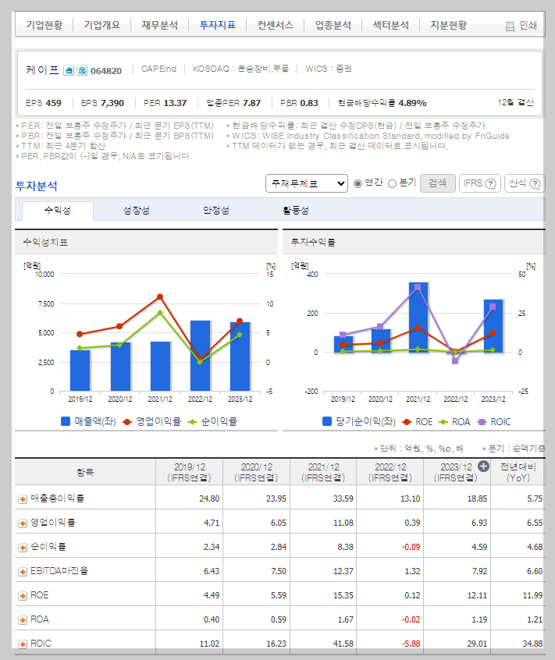This screenshot has height=660, width=555.
Task: Open the 섹터분석 menu tab
Action: [391, 25]
